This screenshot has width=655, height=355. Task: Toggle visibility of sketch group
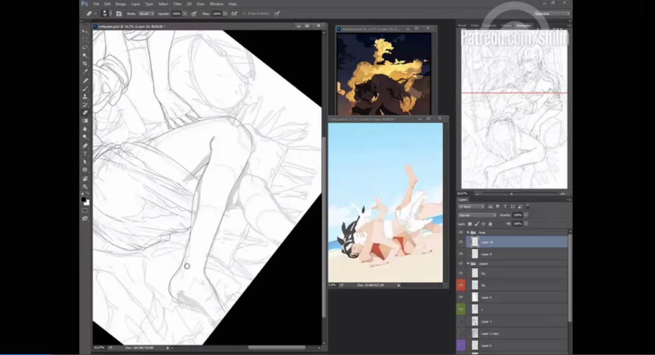pyautogui.click(x=461, y=263)
